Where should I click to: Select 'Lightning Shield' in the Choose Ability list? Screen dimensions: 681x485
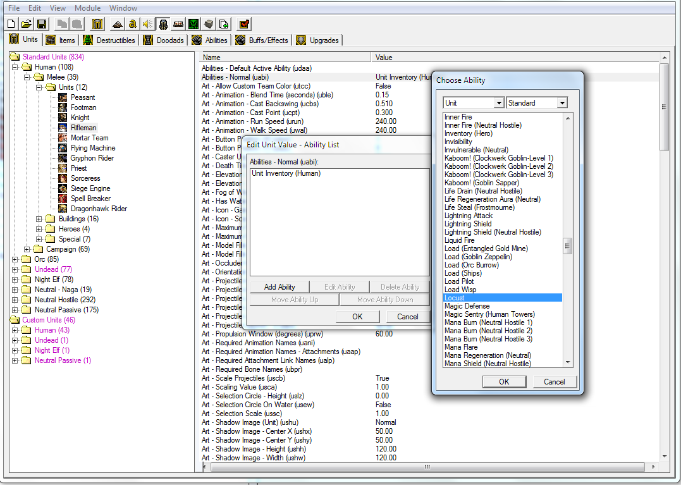468,224
